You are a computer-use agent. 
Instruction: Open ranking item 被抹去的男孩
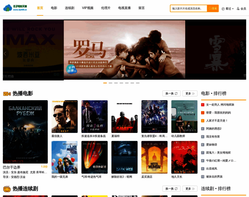214,176
